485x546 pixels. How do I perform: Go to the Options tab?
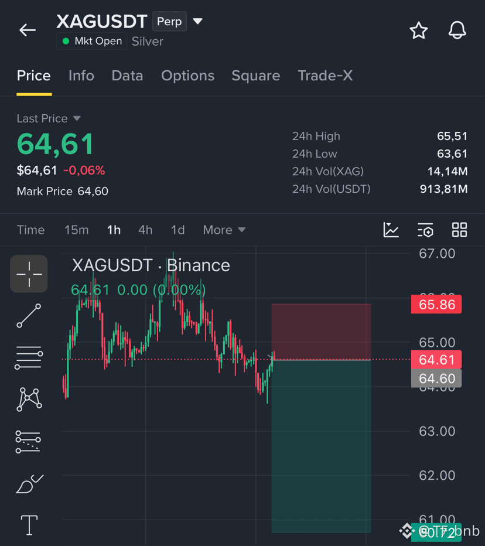tap(187, 76)
